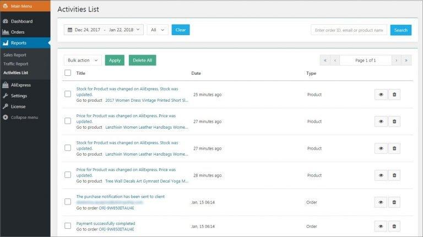The image size is (423, 237).
Task: Check the Tree Wall Decals price row
Action: 68,175
